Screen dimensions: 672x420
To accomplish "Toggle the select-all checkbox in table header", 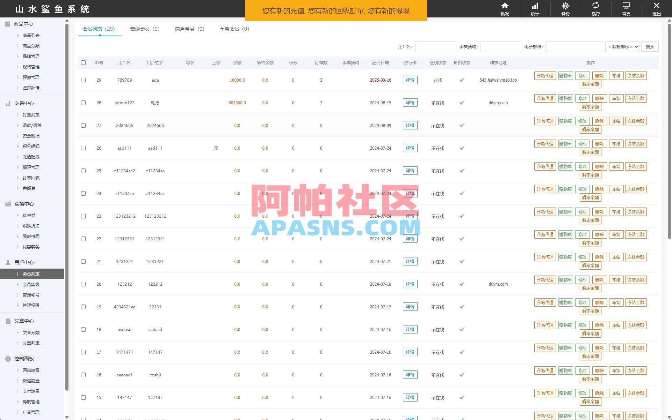I will click(x=83, y=63).
